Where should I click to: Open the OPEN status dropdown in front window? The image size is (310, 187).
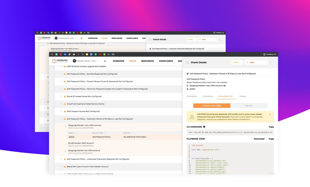tap(256, 63)
